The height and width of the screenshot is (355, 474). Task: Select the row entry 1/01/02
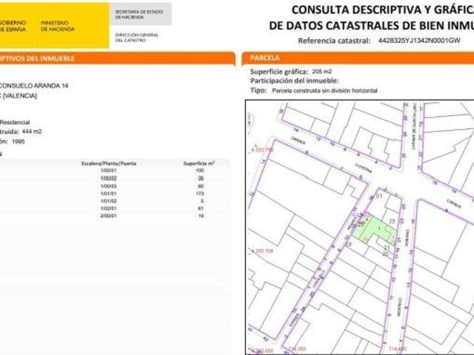[x=108, y=201]
